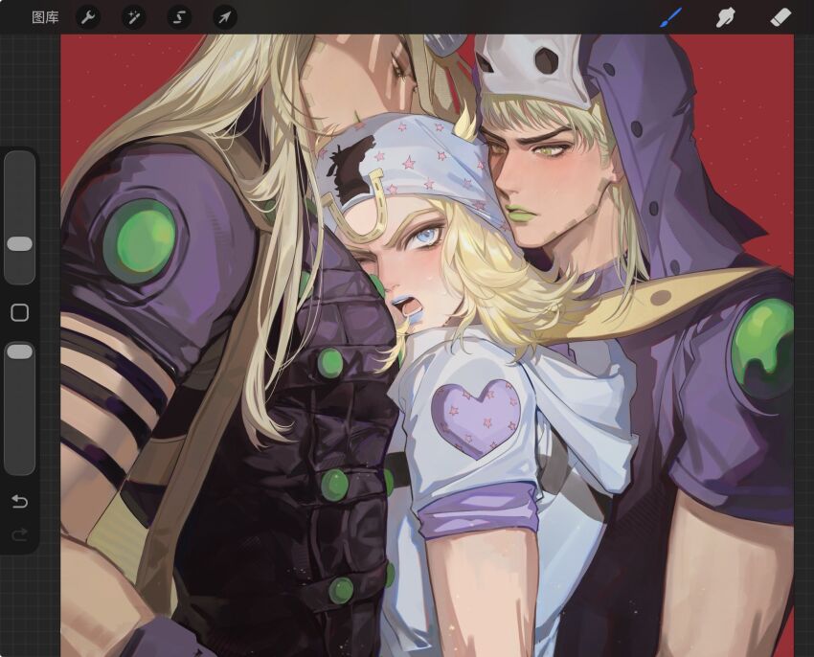Image resolution: width=814 pixels, height=657 pixels.
Task: Select the Brush tool
Action: [670, 17]
